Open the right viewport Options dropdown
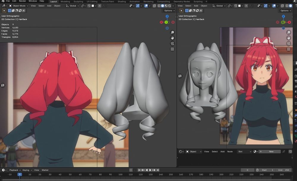Viewport: 297px width, 181px height. click(286, 11)
